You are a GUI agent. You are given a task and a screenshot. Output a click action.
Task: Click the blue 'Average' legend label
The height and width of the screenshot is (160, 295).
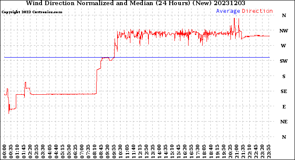(228, 11)
